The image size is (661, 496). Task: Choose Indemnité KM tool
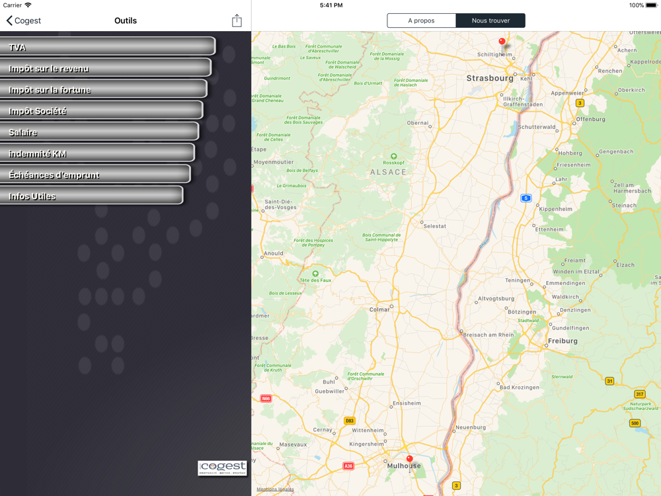(97, 153)
